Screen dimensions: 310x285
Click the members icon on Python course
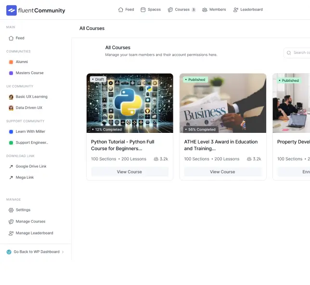coord(156,159)
